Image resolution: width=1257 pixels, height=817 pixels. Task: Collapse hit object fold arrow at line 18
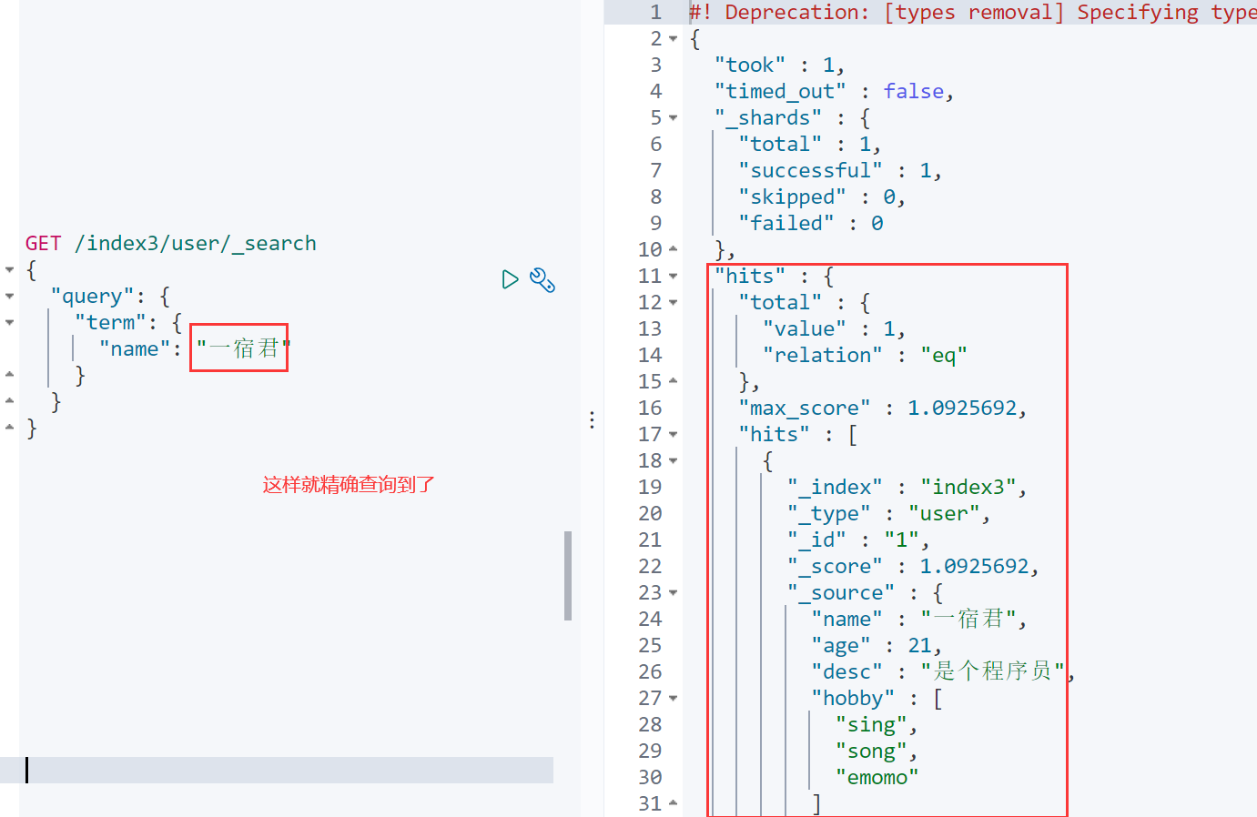tap(674, 461)
